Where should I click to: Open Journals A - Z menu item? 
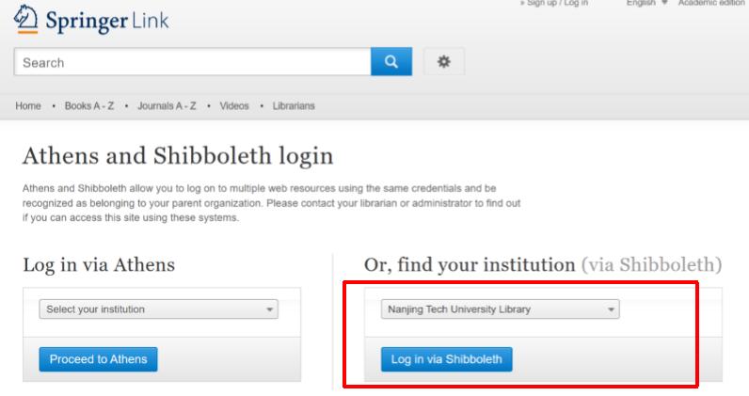click(x=167, y=106)
